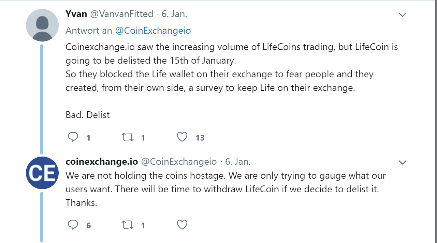The height and width of the screenshot is (243, 437).
Task: Open the 6. Jan. timestamp on Yvan's tweet
Action: pos(174,14)
